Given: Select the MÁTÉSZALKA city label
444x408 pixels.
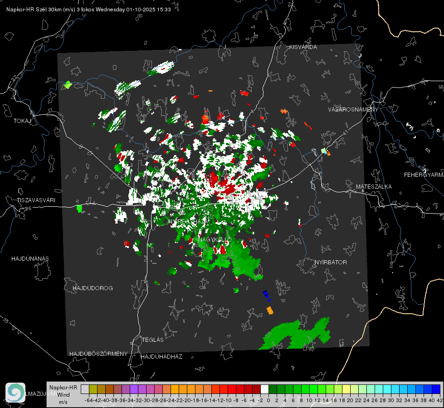Looking at the screenshot, I should coord(374,187).
